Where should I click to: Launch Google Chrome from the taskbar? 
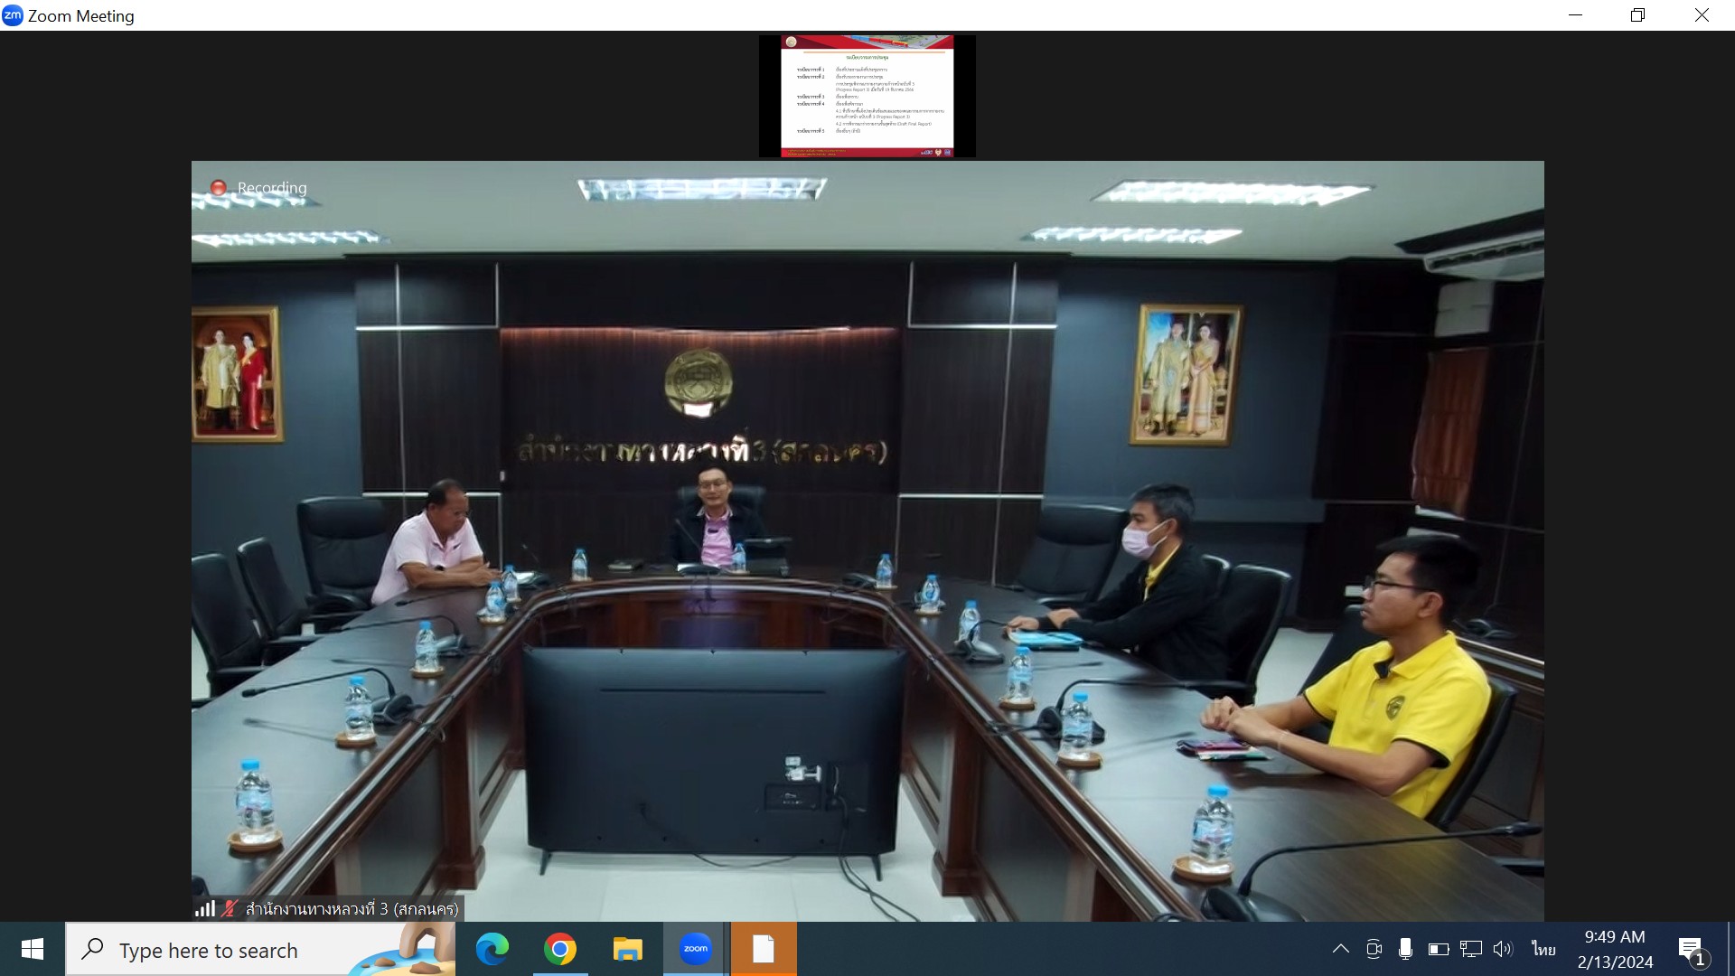click(560, 949)
